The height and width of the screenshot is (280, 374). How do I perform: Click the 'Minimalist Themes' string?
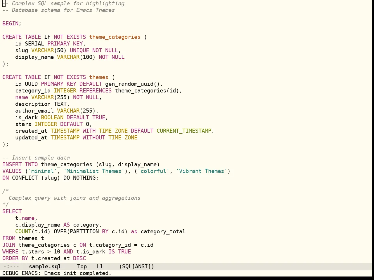click(94, 171)
